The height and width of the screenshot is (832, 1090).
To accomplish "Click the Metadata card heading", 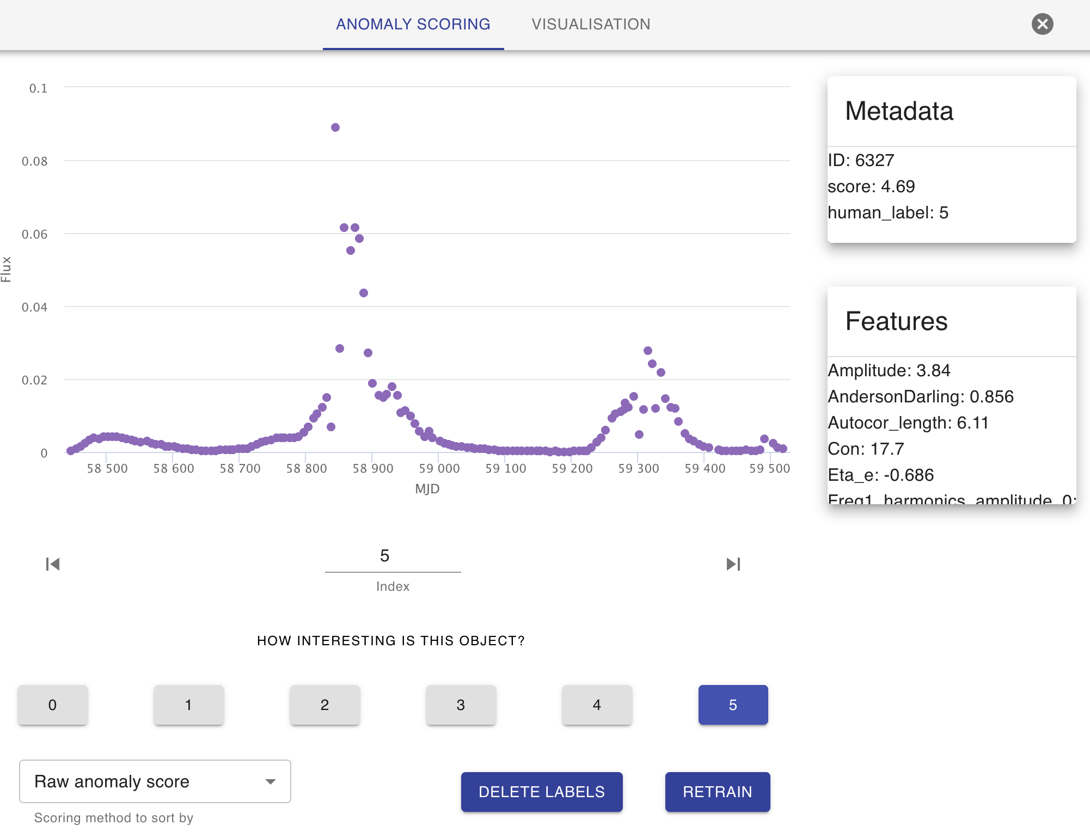I will pyautogui.click(x=899, y=111).
